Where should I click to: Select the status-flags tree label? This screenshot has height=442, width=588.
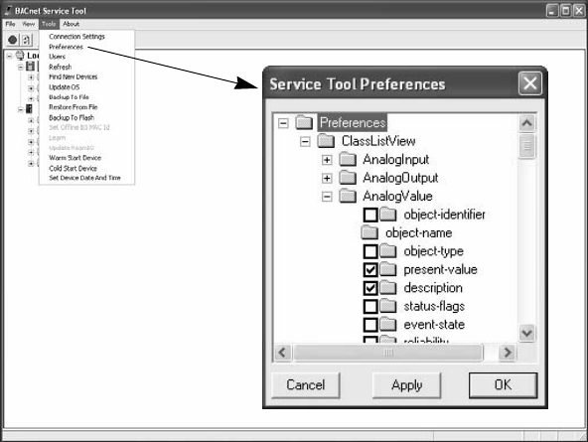(434, 306)
